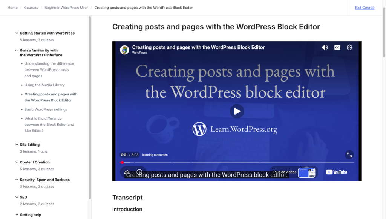Click the WordPress channel name in video
The image size is (386, 219).
(139, 53)
